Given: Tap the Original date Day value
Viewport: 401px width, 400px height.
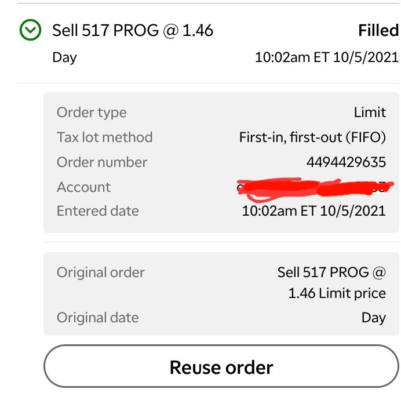Looking at the screenshot, I should point(374,318).
